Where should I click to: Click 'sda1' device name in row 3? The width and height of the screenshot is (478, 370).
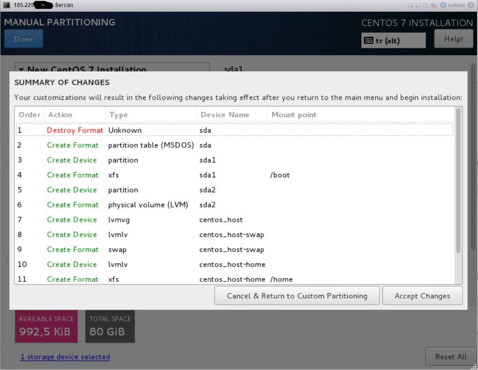coord(207,160)
